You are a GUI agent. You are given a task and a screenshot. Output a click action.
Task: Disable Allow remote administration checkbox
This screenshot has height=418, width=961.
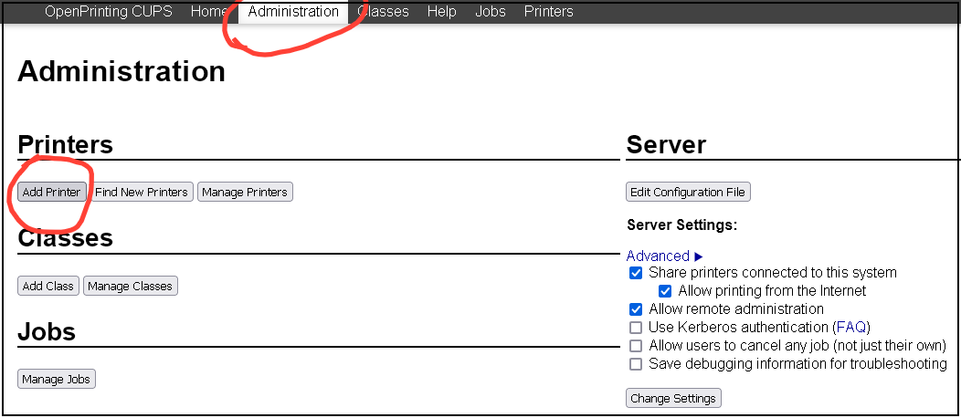(636, 309)
